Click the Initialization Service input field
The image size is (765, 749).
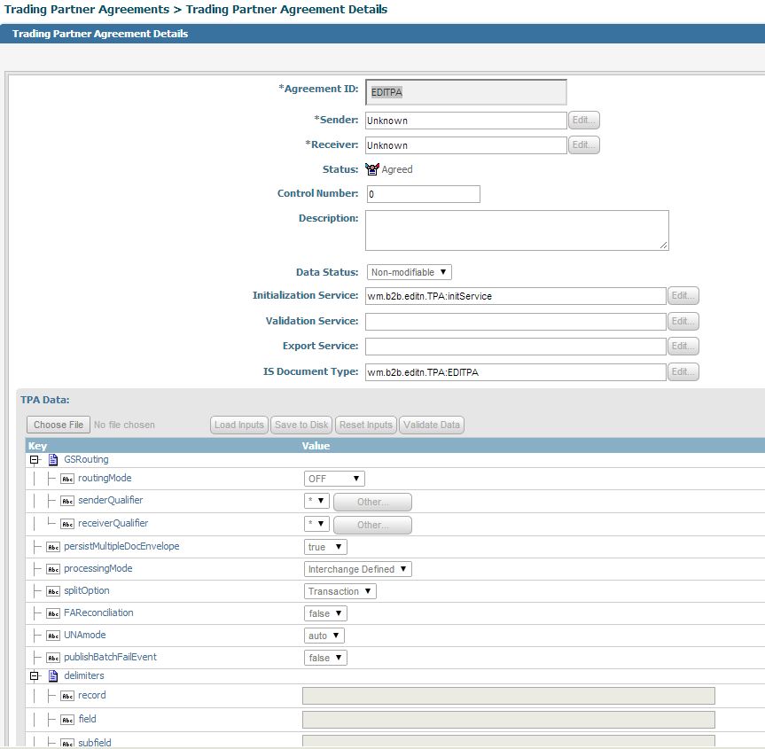tap(516, 296)
